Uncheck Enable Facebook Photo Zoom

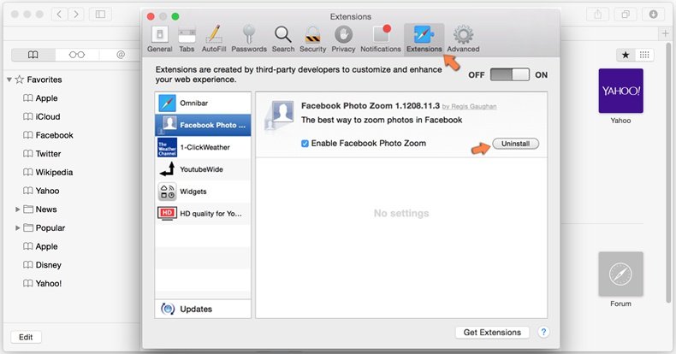point(305,144)
